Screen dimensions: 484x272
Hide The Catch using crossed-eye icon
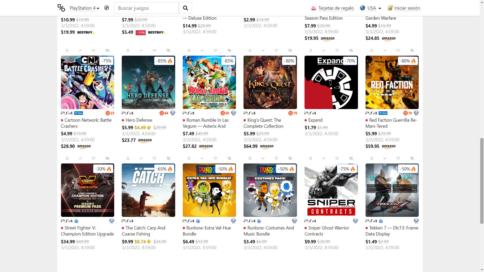click(168, 158)
